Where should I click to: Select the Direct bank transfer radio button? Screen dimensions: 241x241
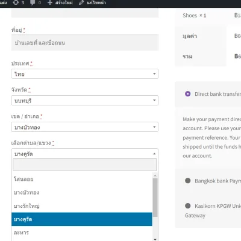coord(187,94)
